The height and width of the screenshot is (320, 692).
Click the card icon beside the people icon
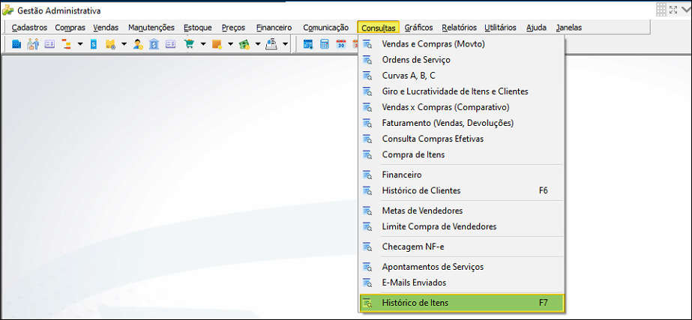point(49,44)
